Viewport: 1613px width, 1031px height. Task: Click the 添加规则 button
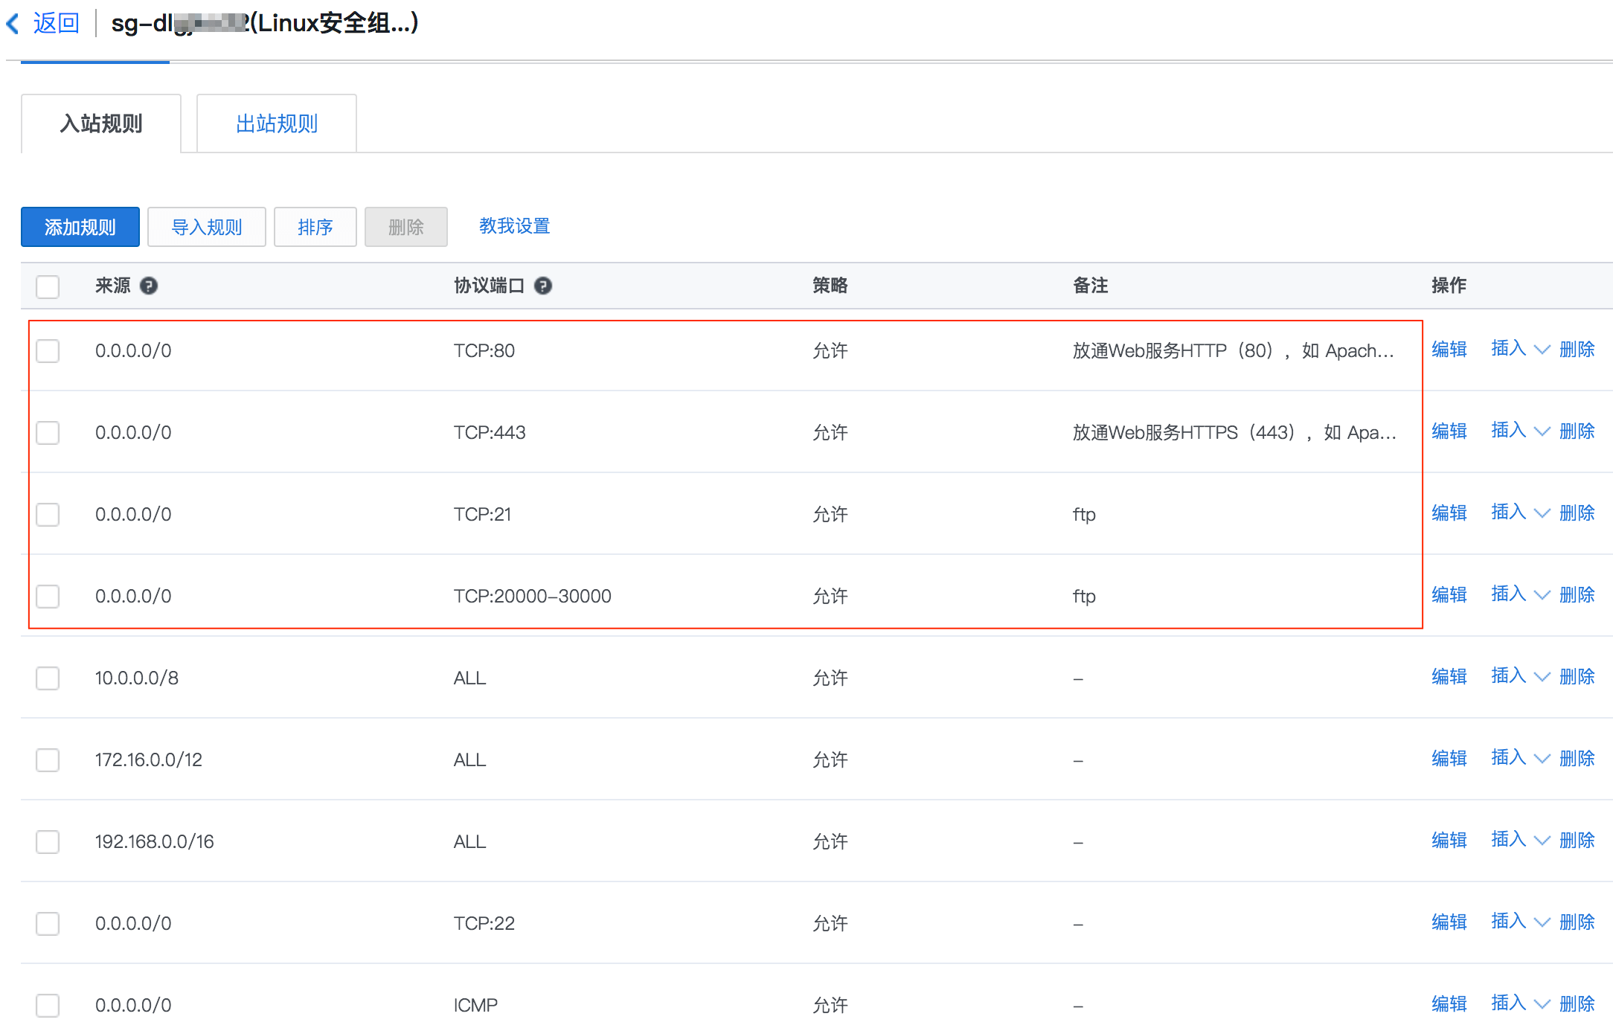(80, 227)
